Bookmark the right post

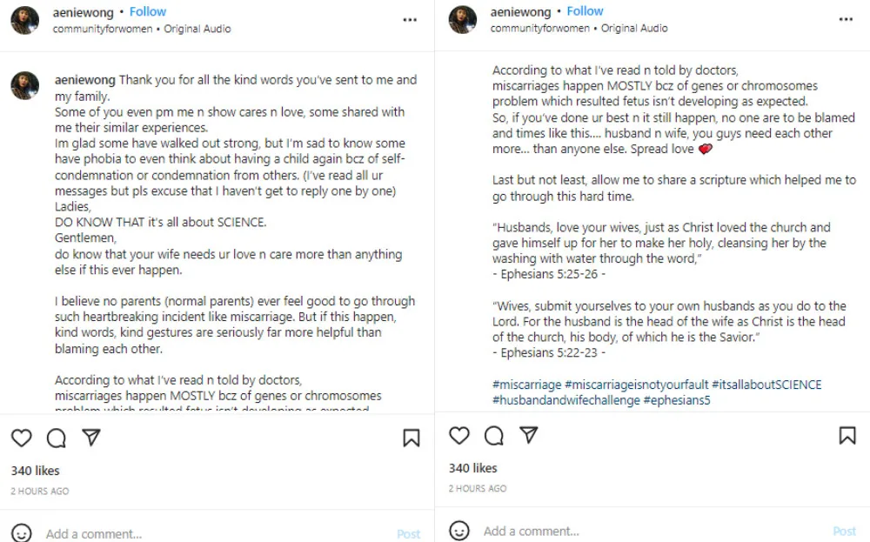[847, 435]
